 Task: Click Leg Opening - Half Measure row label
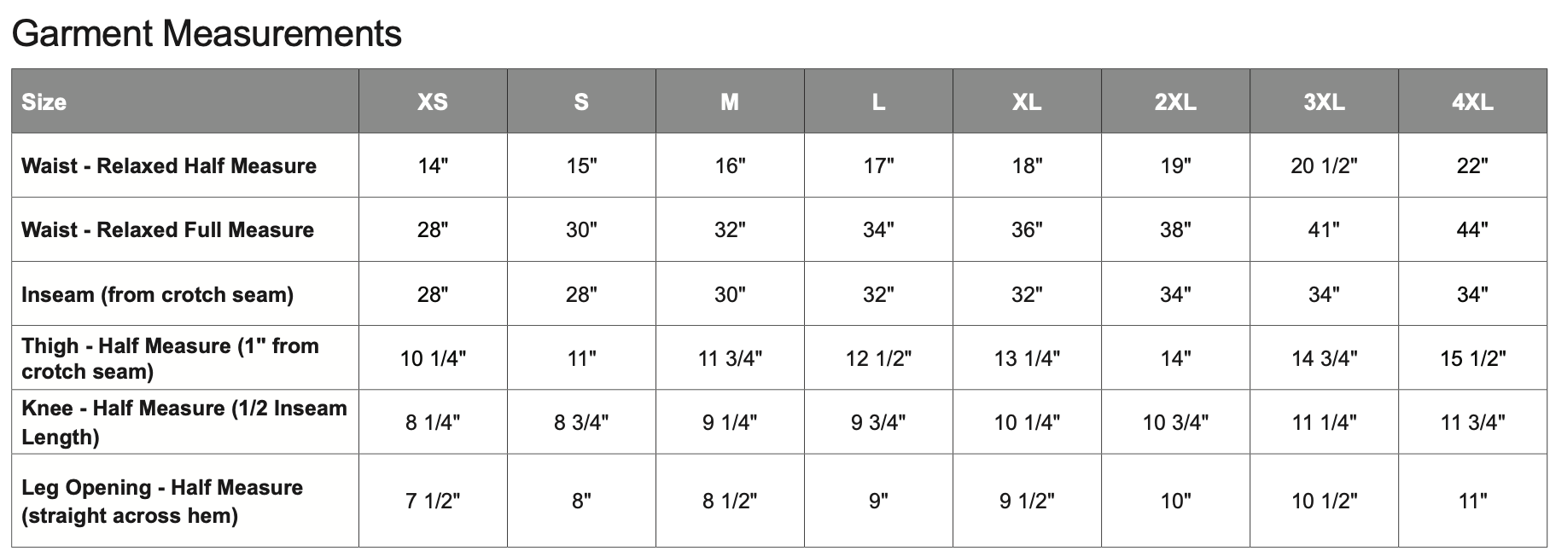tap(162, 501)
